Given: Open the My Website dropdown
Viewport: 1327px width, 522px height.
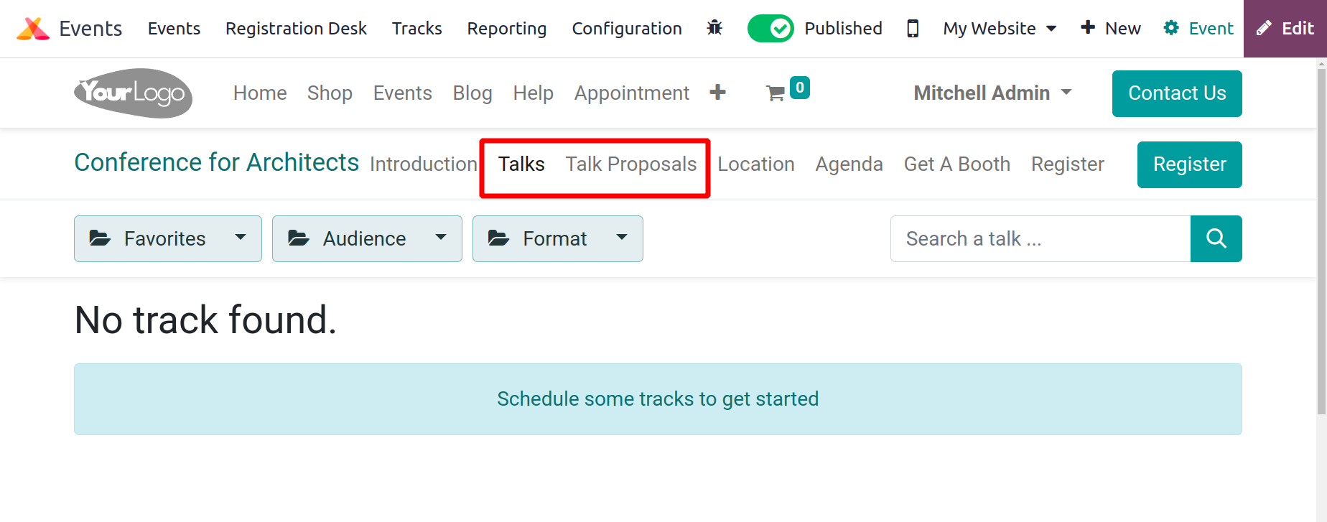Looking at the screenshot, I should click(1000, 29).
